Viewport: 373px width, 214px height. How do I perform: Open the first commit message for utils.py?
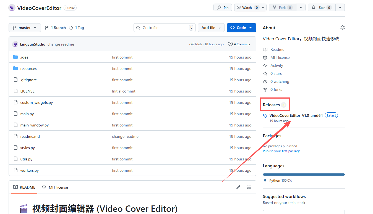(x=122, y=159)
